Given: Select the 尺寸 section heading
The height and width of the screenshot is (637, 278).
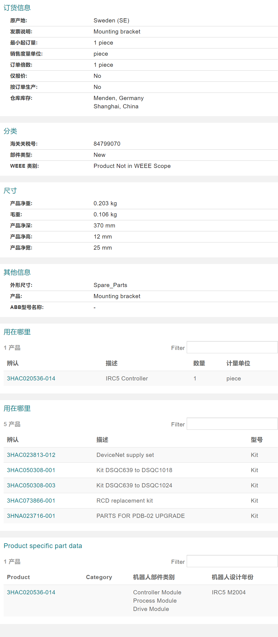Looking at the screenshot, I should (10, 191).
